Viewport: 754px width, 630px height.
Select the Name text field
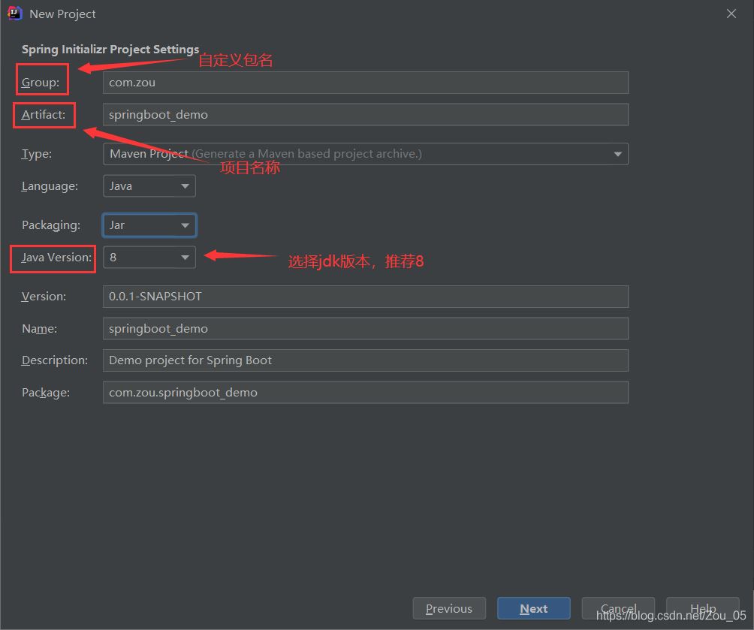point(365,329)
